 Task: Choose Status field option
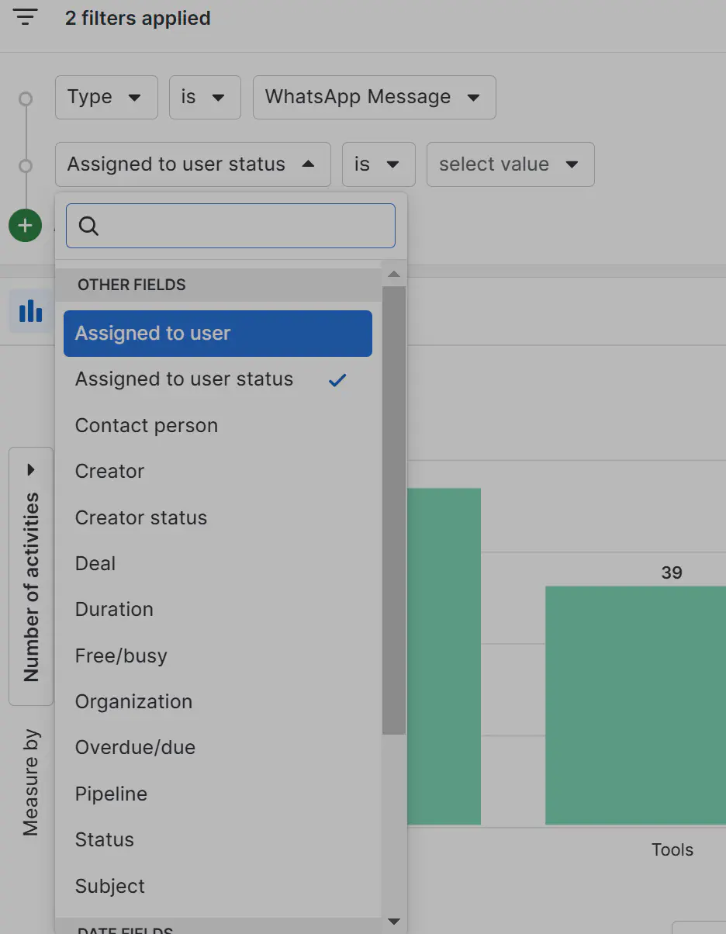[x=218, y=839]
